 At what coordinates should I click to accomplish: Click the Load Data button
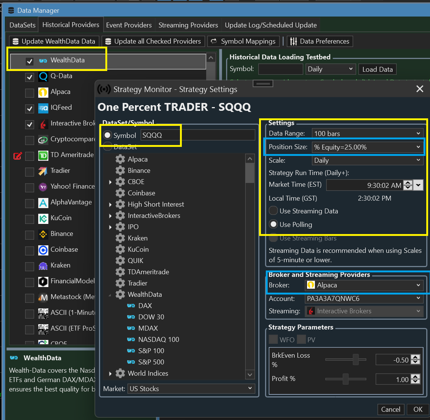point(377,69)
